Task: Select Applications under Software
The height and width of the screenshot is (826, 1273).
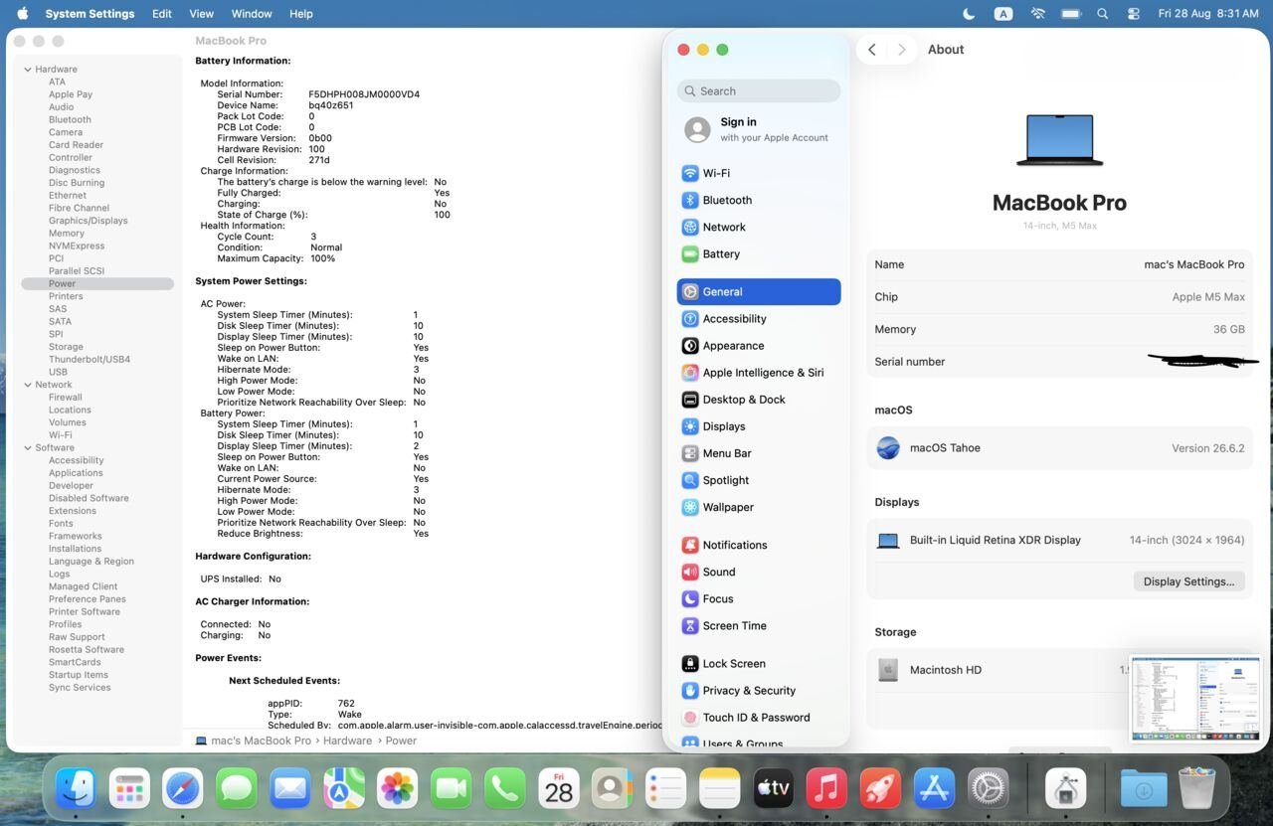Action: coord(76,473)
